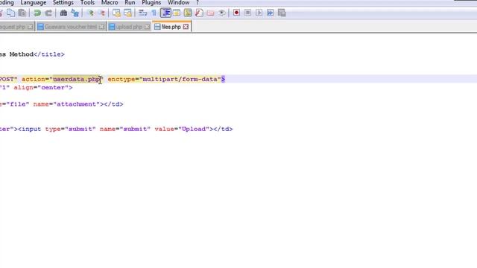Close the files.php tab

186,27
